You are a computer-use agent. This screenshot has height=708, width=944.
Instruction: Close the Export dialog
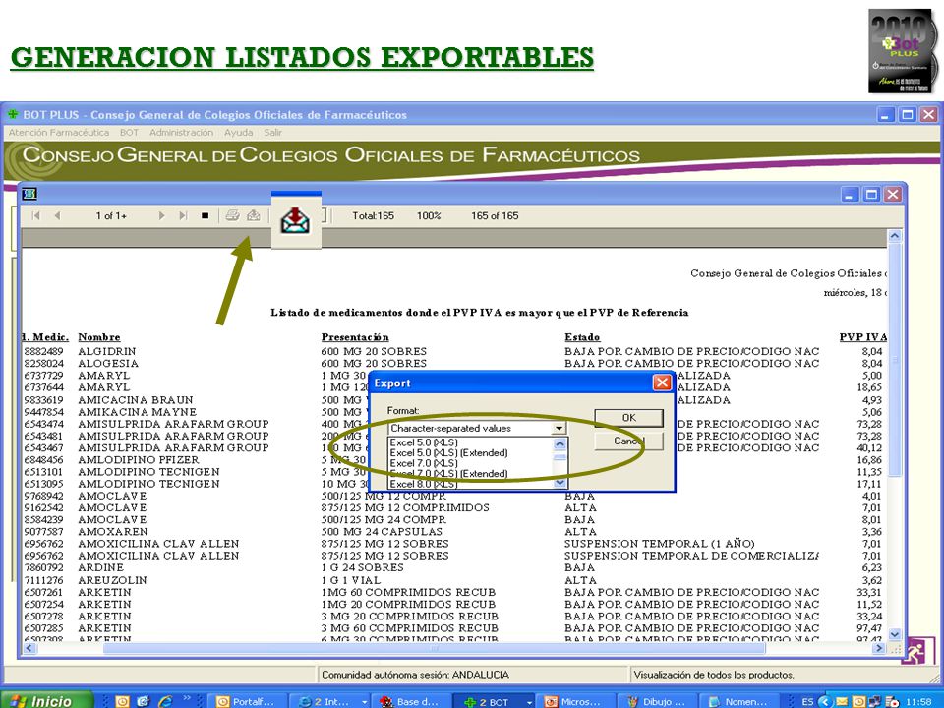pos(662,383)
